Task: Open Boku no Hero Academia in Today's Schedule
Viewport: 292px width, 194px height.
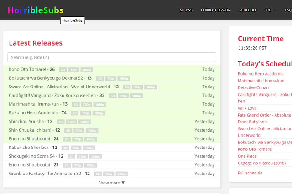Action: (261, 74)
